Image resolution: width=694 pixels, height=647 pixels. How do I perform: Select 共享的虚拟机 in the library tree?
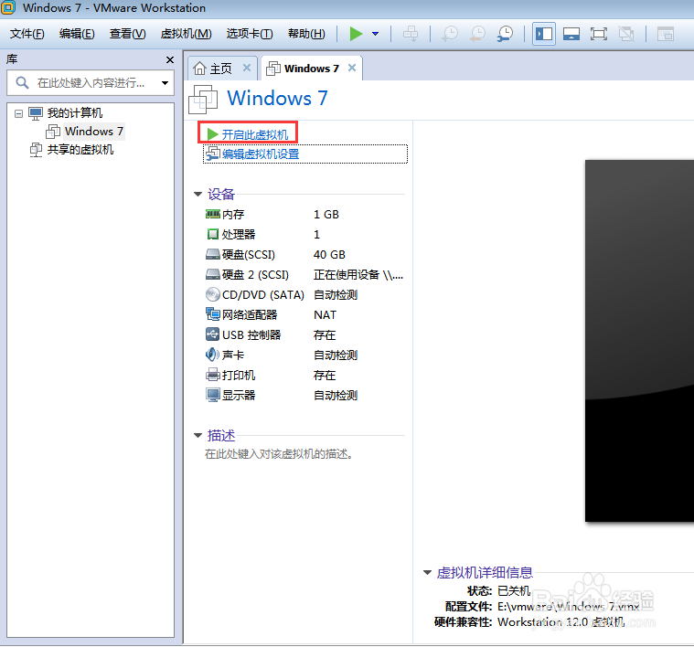[x=80, y=150]
